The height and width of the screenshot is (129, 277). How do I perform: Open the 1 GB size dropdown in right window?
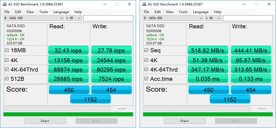click(x=213, y=18)
